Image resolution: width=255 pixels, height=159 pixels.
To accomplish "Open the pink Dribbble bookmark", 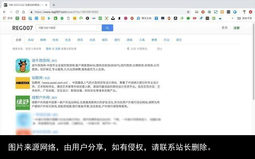I will click(126, 18).
